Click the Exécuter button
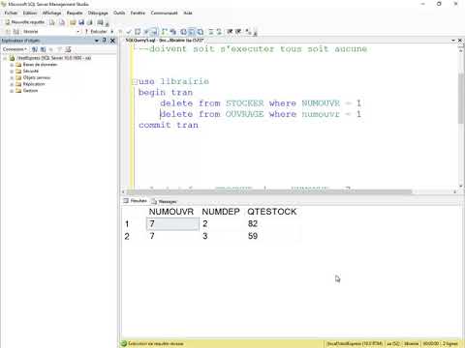465x348 pixels. coord(96,31)
